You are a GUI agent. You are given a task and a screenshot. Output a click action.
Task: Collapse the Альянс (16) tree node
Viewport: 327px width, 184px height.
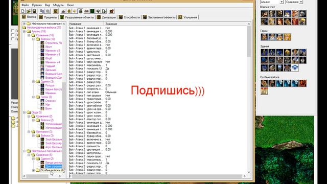click(x=24, y=31)
